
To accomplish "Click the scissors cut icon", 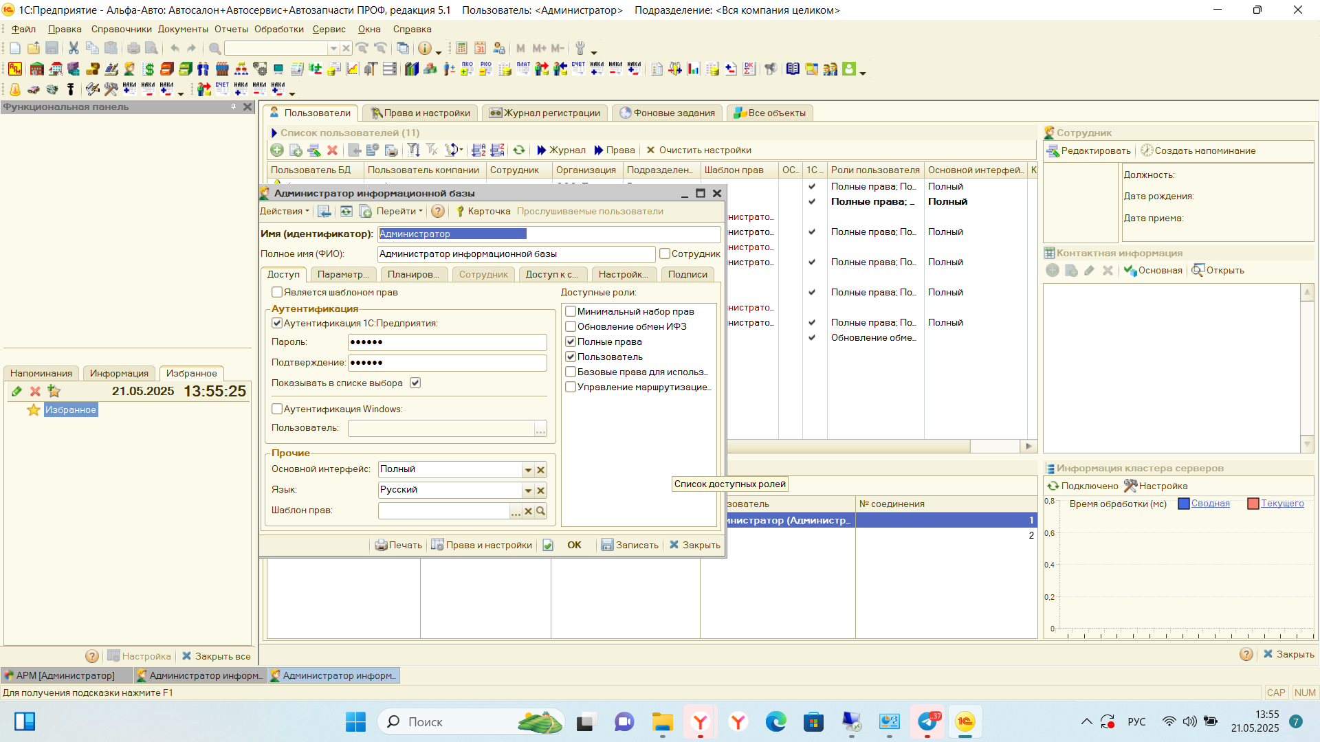I will (x=74, y=48).
